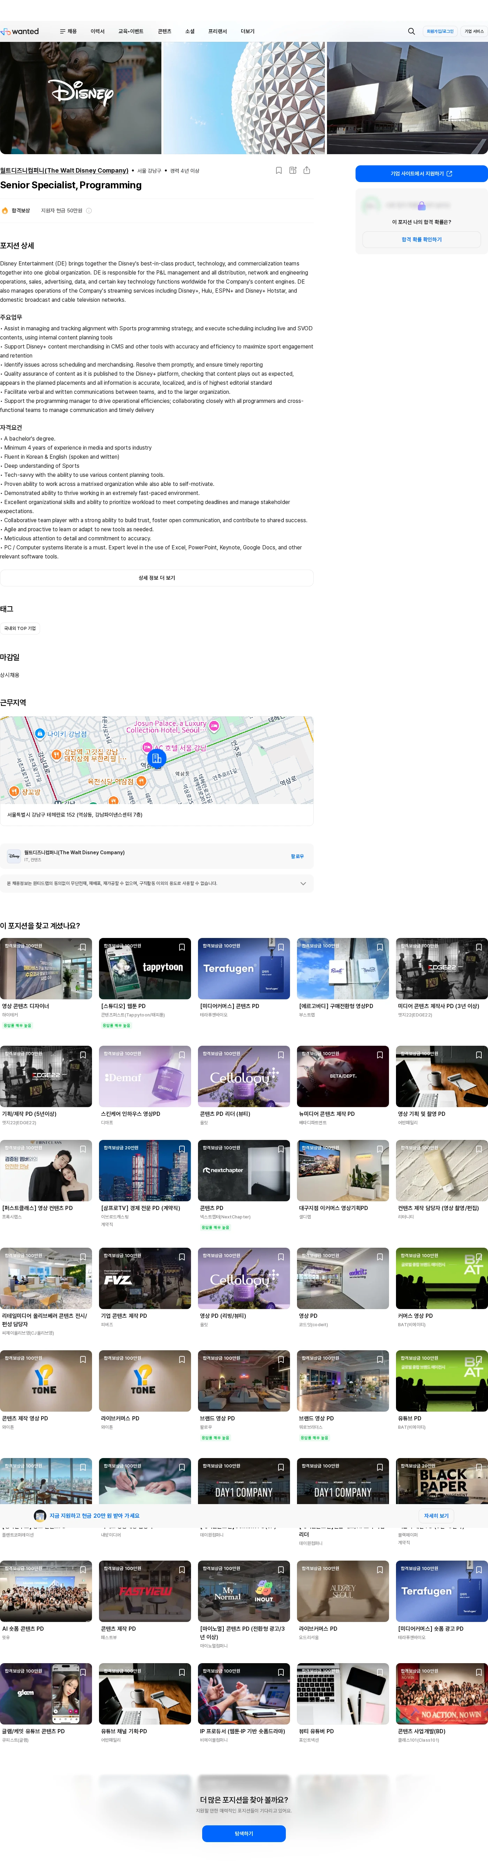Bookmark the [미디어커머스] 콘텐츠 PD card
This screenshot has height=1870, width=488.
(281, 947)
